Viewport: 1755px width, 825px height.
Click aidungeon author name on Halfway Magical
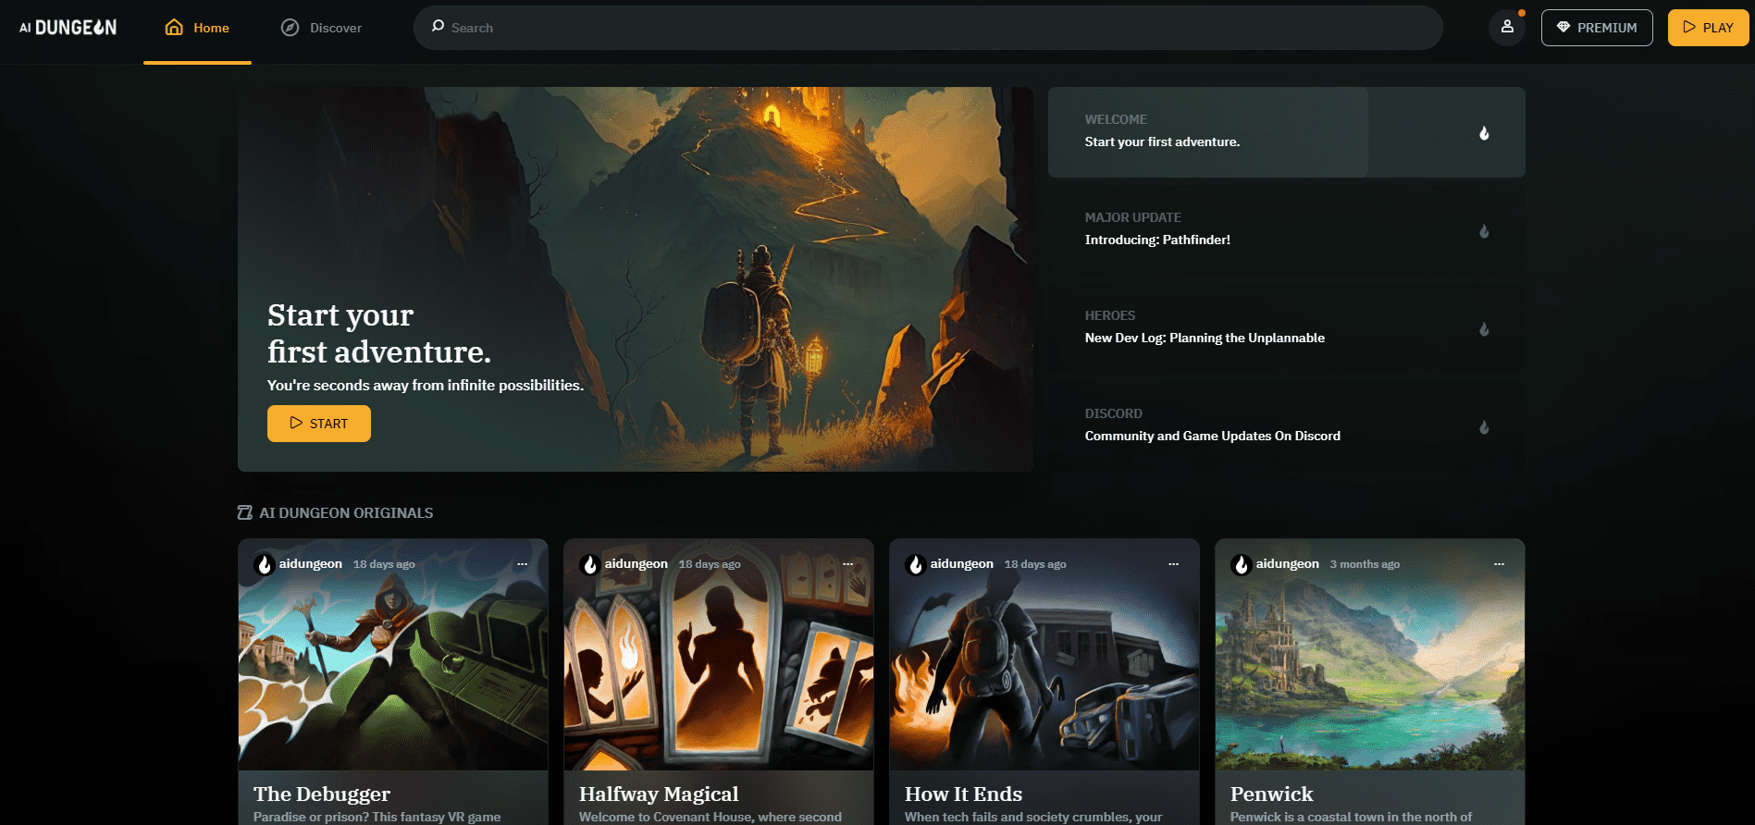pos(636,563)
